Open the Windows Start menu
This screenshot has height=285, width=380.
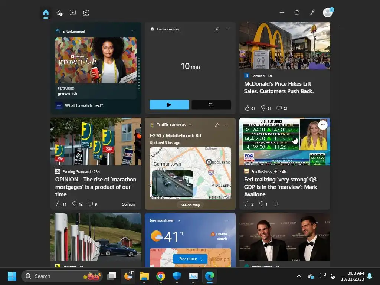click(12, 276)
